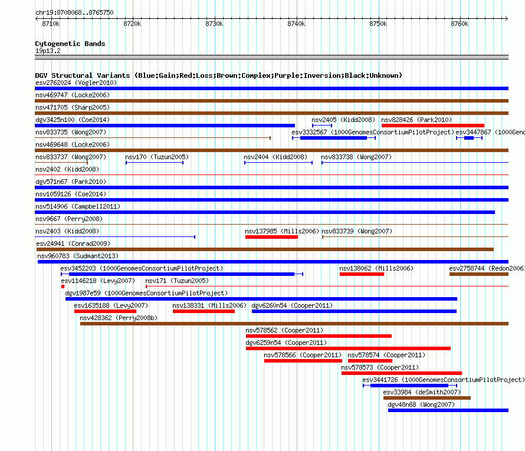Click esv3447867 variant bar
The height and width of the screenshot is (451, 525).
pyautogui.click(x=469, y=138)
